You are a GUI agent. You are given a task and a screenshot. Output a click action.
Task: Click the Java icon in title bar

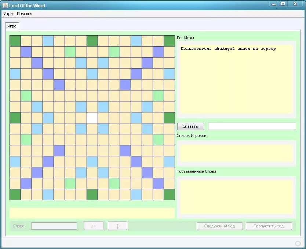pyautogui.click(x=5, y=5)
